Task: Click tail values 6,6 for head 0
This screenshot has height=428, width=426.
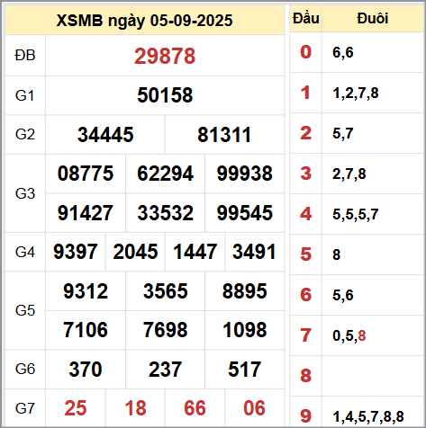Action: point(343,52)
